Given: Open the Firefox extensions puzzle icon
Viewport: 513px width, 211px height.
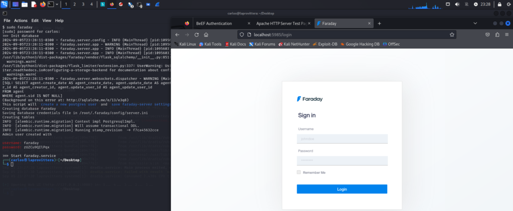Looking at the screenshot, I should [x=497, y=35].
